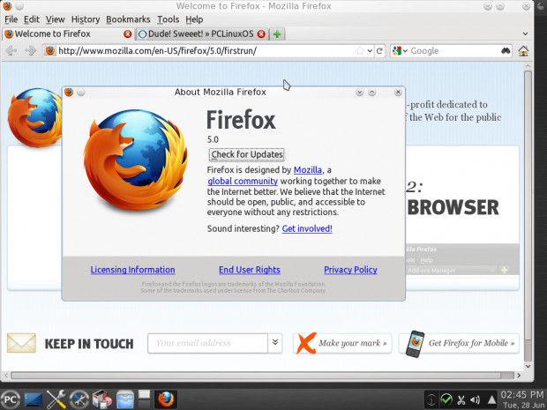Click the volume speaker tray icon
This screenshot has width=547, height=410.
pyautogui.click(x=476, y=399)
